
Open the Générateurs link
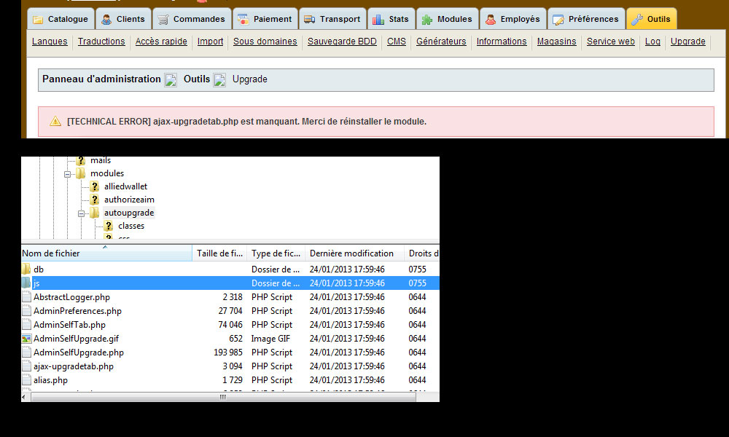pos(441,42)
